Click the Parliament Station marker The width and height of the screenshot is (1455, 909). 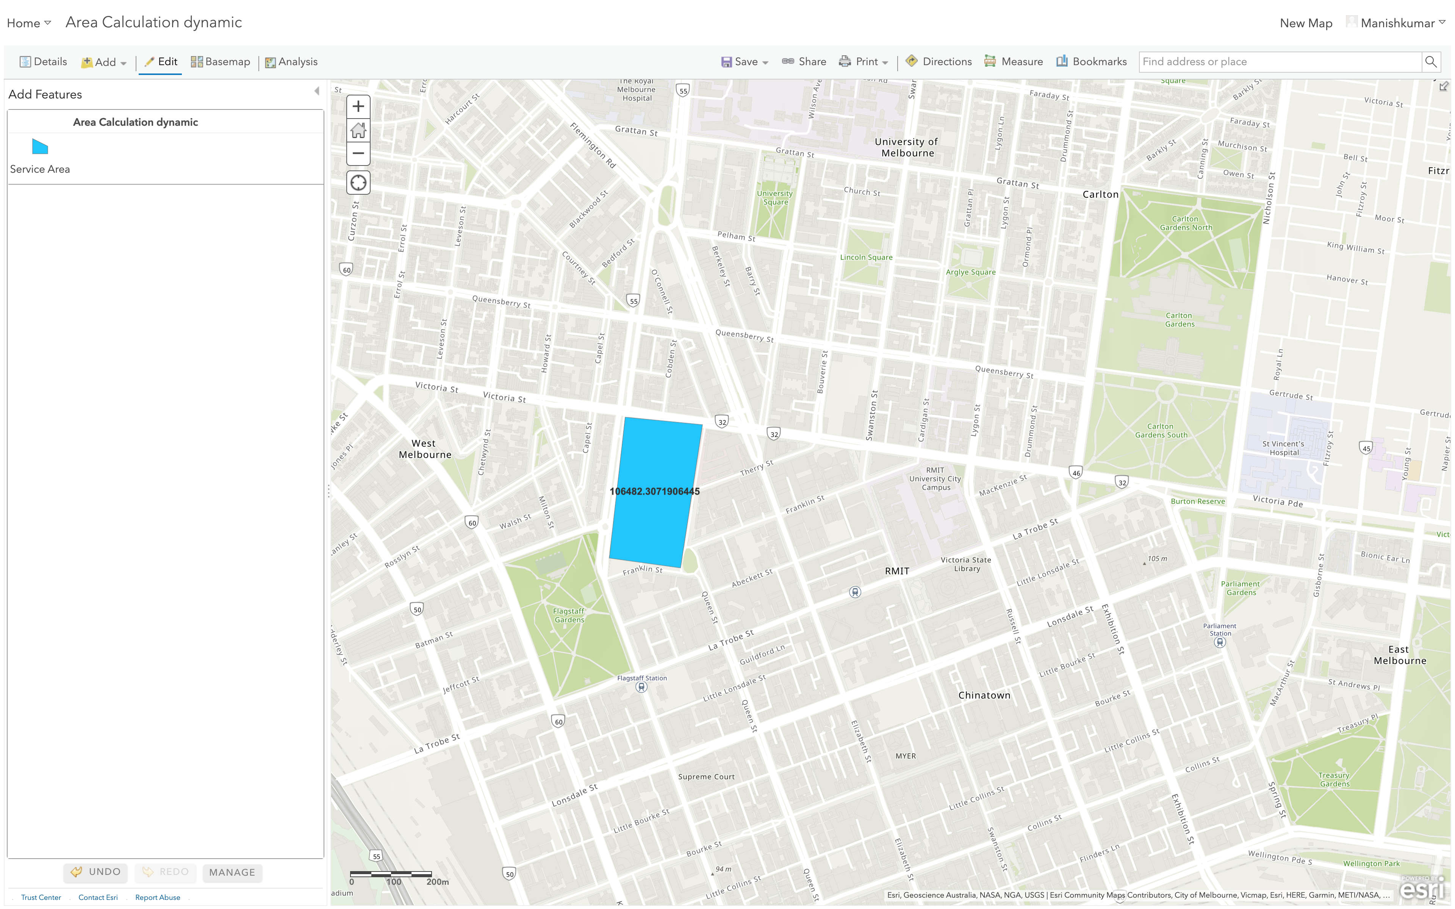click(x=1219, y=642)
